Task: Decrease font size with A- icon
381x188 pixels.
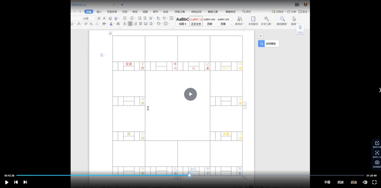Action: point(104,18)
